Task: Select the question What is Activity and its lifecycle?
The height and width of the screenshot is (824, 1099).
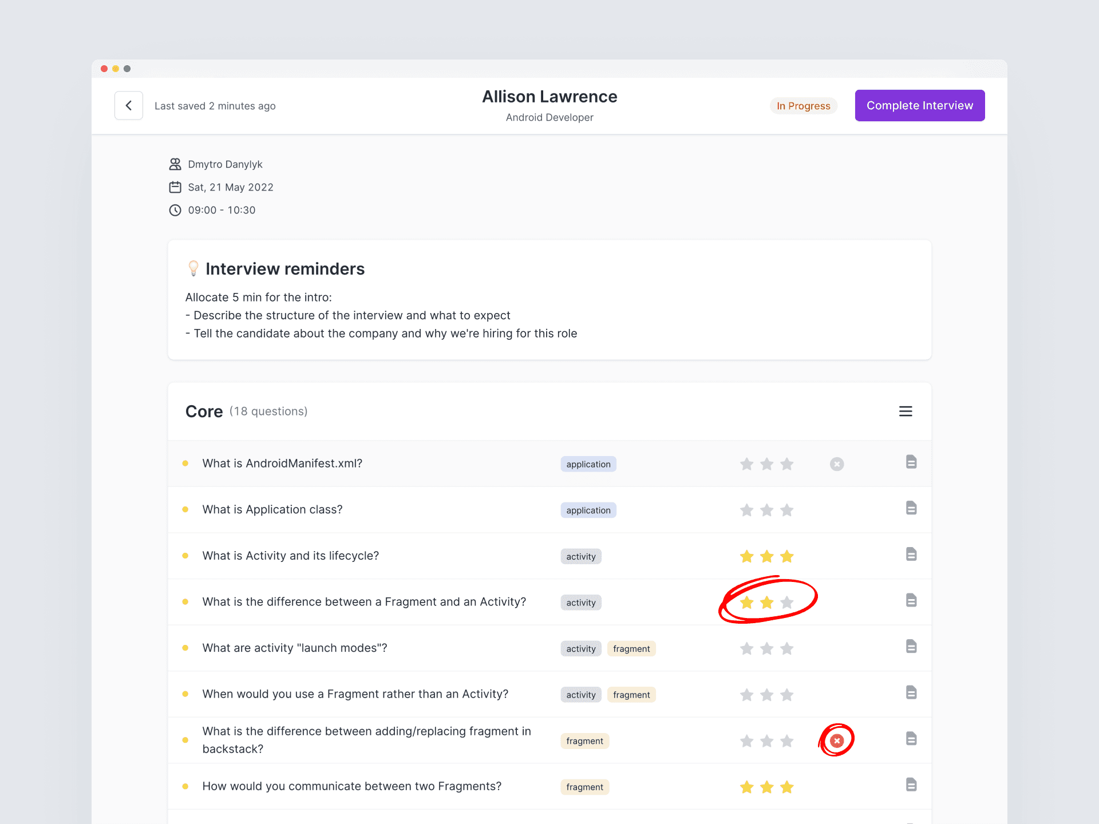Action: pos(290,556)
